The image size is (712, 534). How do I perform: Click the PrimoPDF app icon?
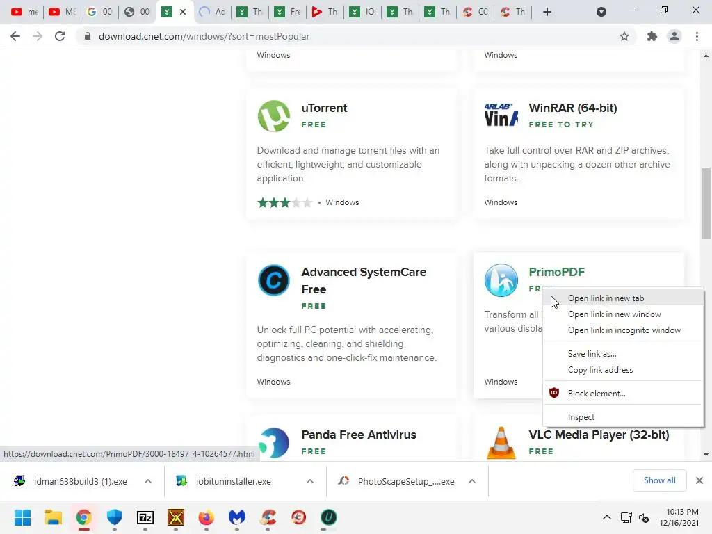coord(501,280)
